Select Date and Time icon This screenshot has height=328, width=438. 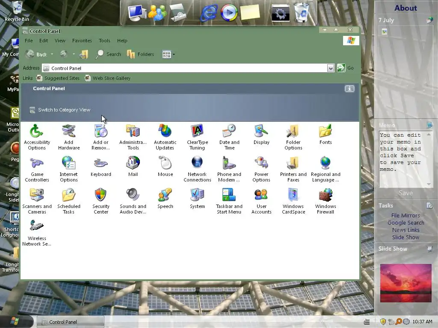click(x=229, y=137)
